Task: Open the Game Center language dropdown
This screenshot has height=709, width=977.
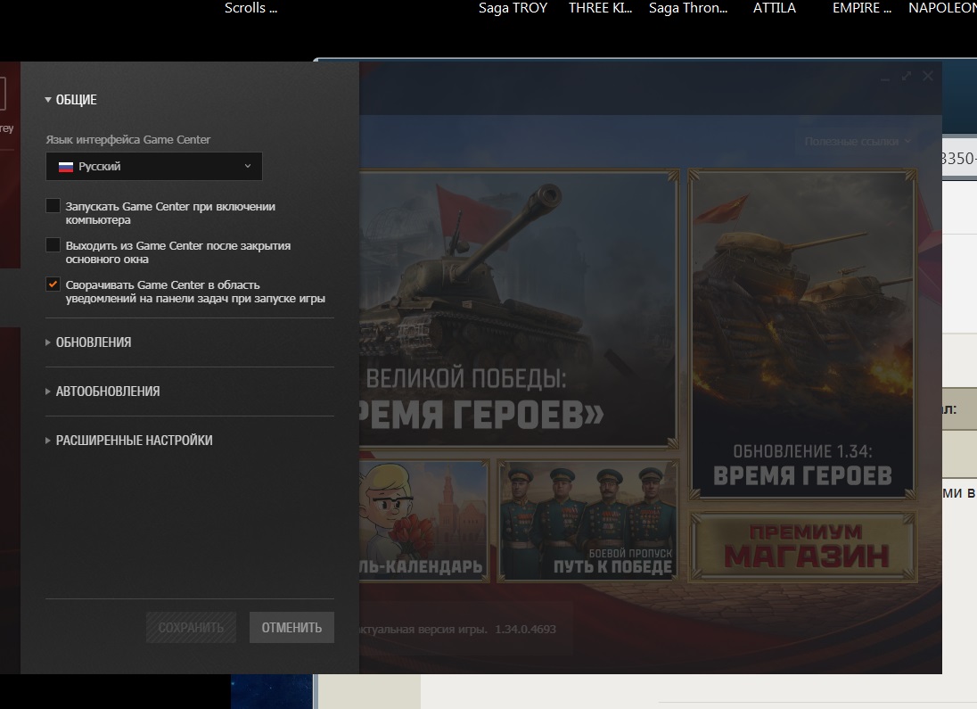Action: pos(154,167)
